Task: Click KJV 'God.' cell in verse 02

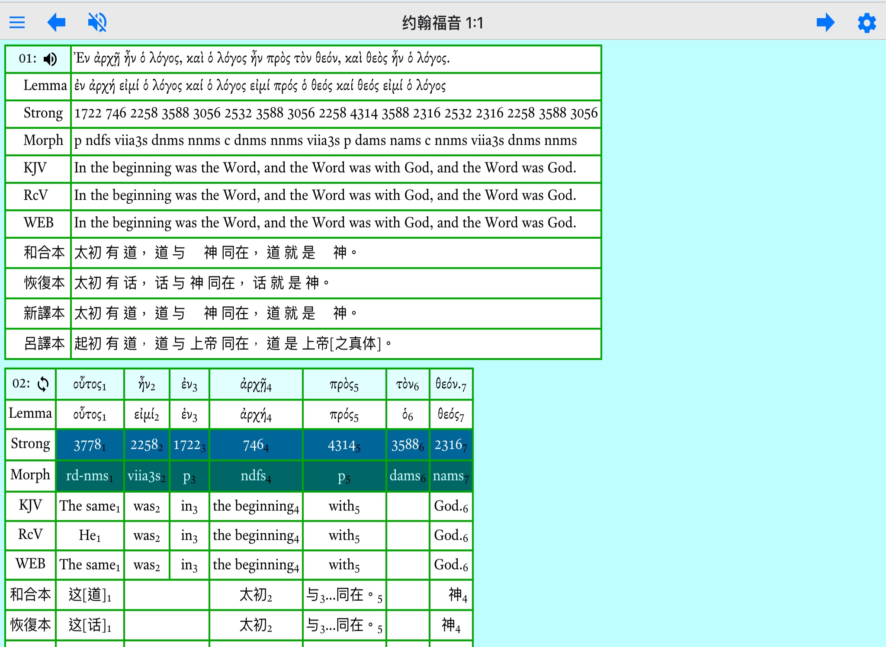Action: click(x=451, y=506)
